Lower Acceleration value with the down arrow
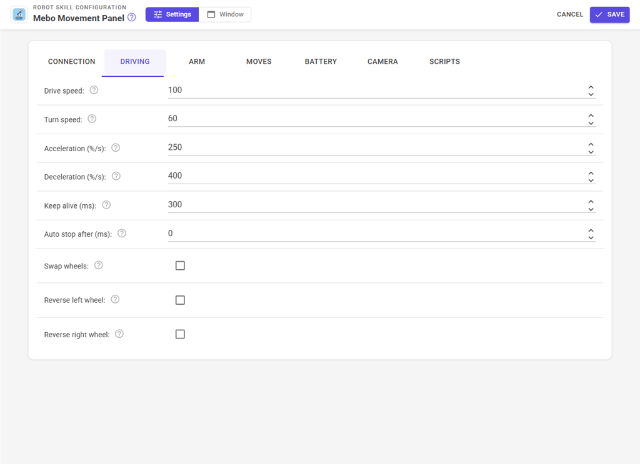The height and width of the screenshot is (464, 640). [591, 152]
